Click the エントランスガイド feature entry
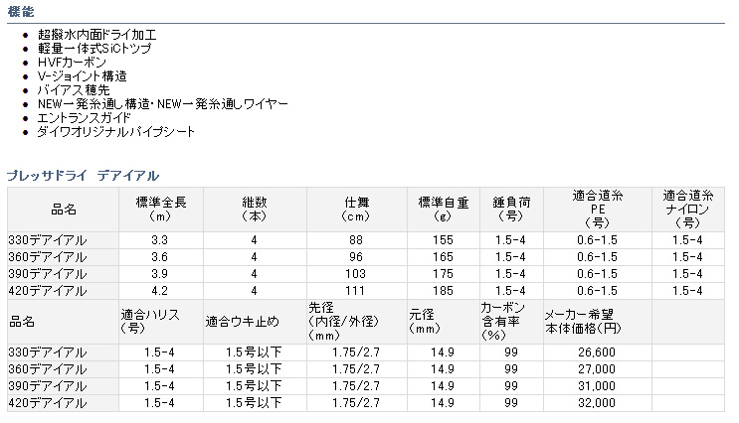 click(x=84, y=117)
